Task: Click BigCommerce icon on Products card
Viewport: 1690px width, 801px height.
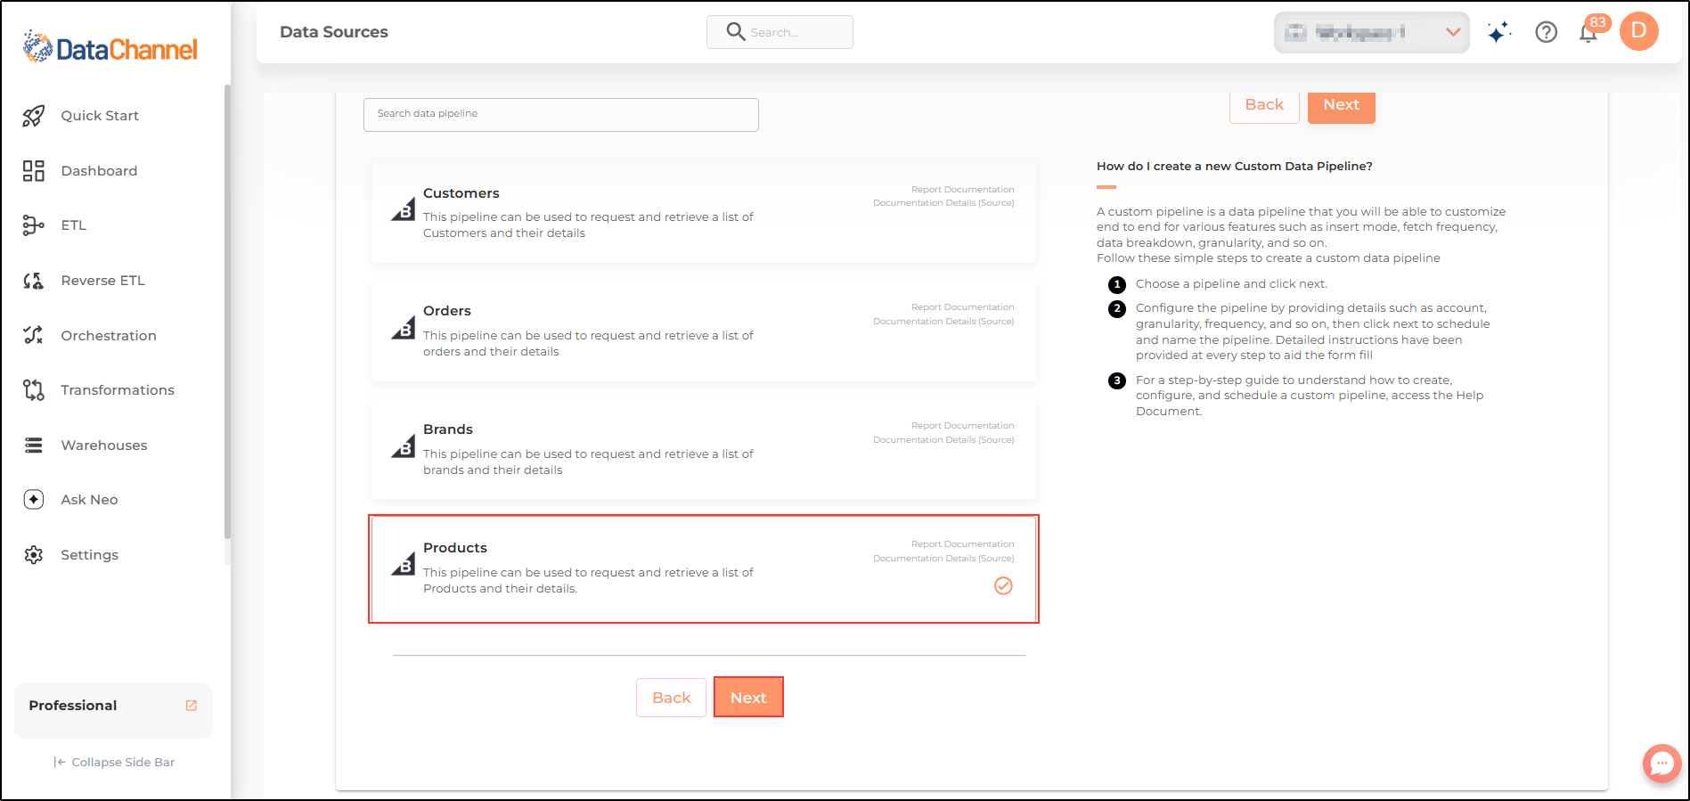Action: point(404,564)
